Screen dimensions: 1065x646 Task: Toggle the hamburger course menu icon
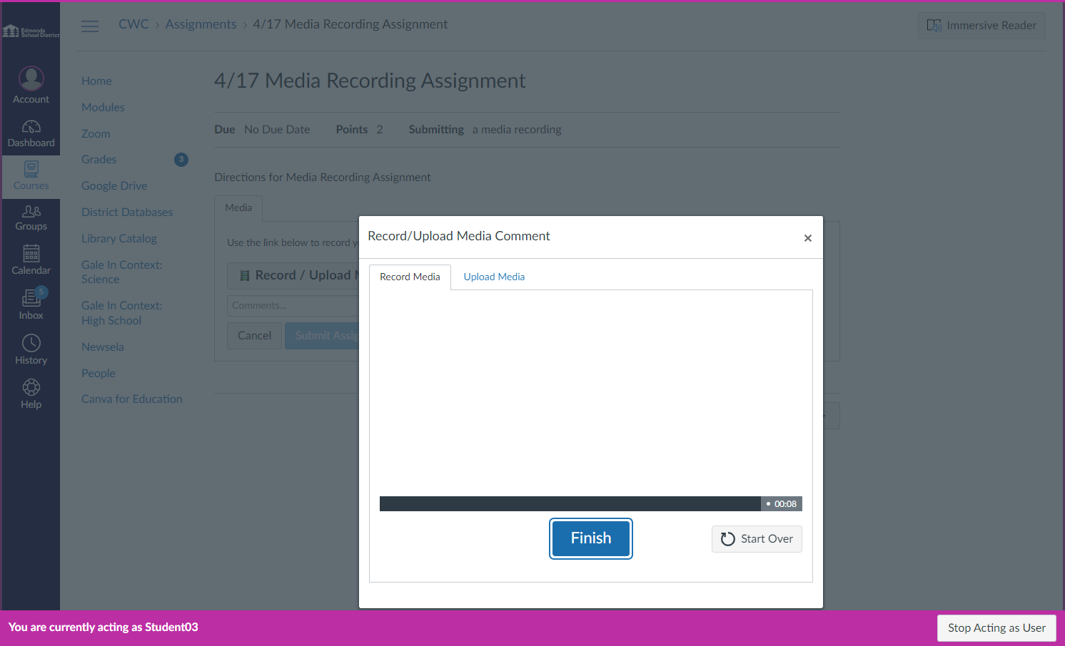coord(90,26)
